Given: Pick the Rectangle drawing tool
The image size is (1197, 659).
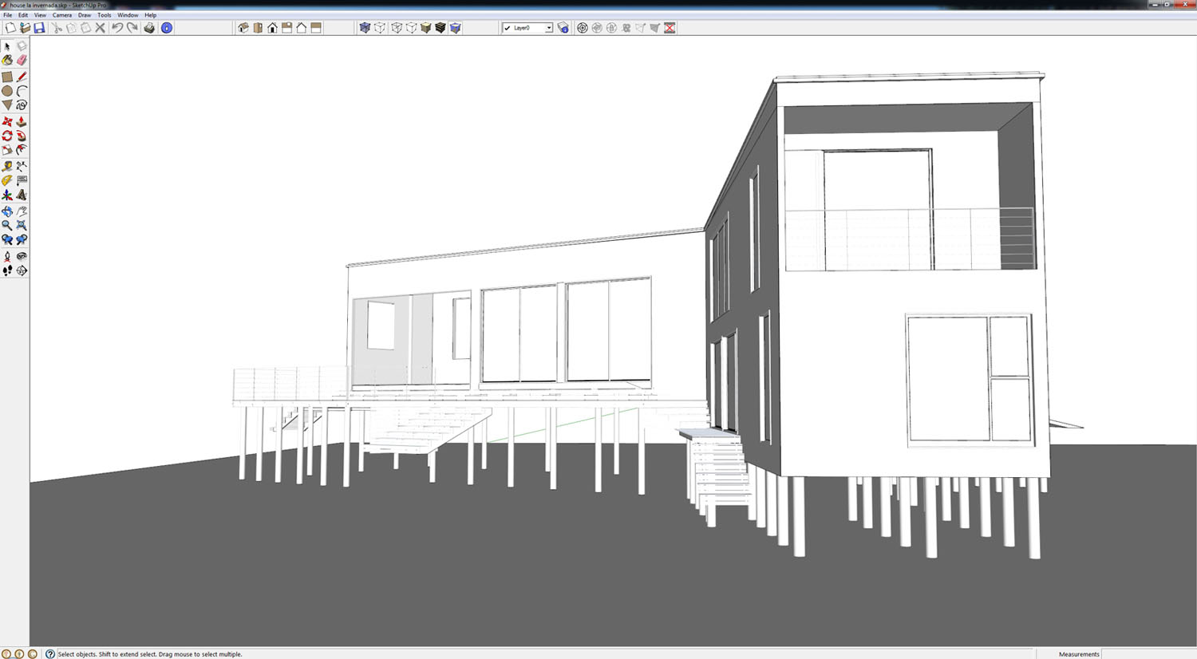Looking at the screenshot, I should click(7, 77).
